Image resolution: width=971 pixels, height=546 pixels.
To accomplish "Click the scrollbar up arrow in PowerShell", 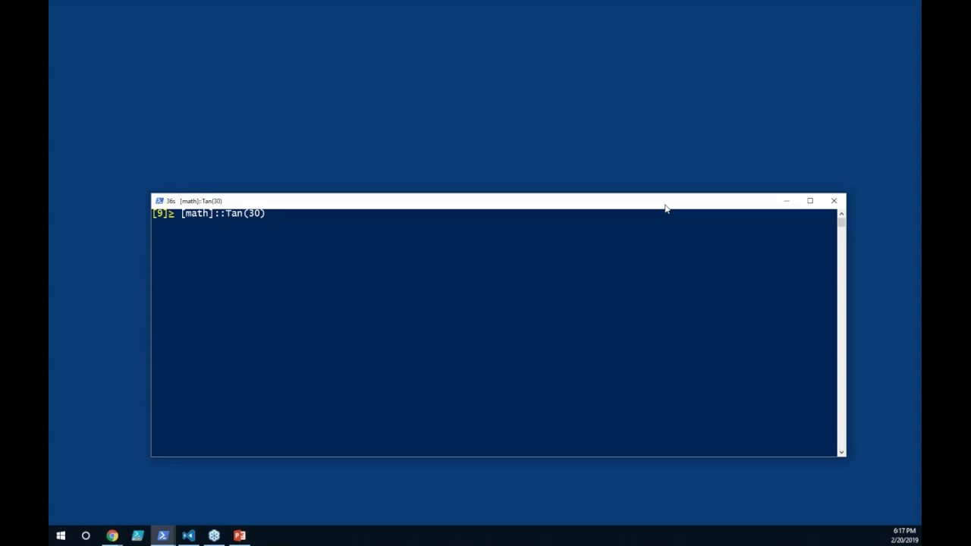I will [841, 213].
